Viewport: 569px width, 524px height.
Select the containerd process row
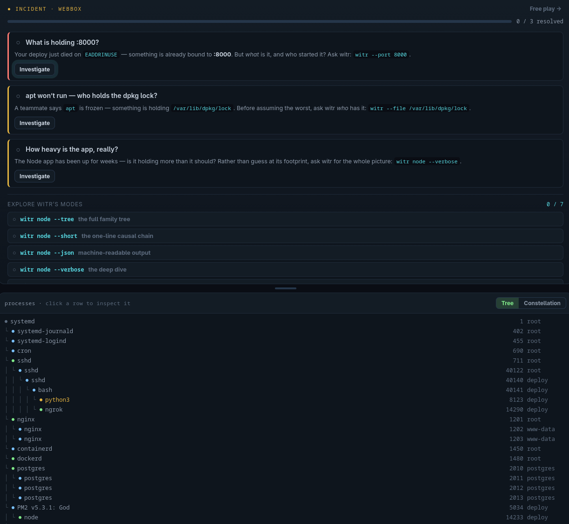coord(284,449)
